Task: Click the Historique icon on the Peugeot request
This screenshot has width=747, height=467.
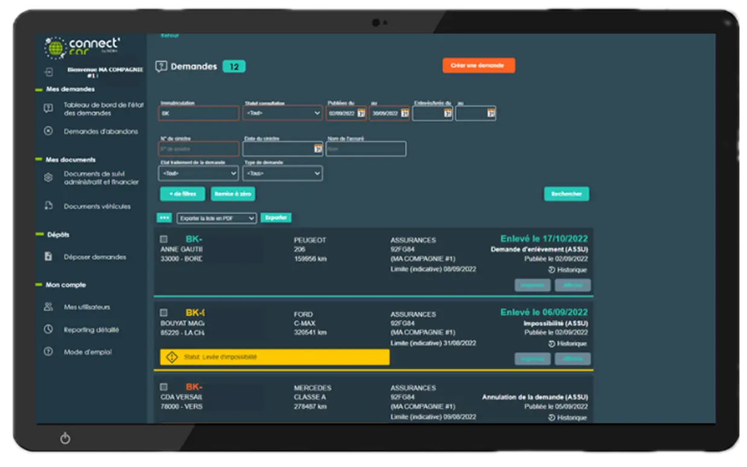Action: [x=552, y=270]
